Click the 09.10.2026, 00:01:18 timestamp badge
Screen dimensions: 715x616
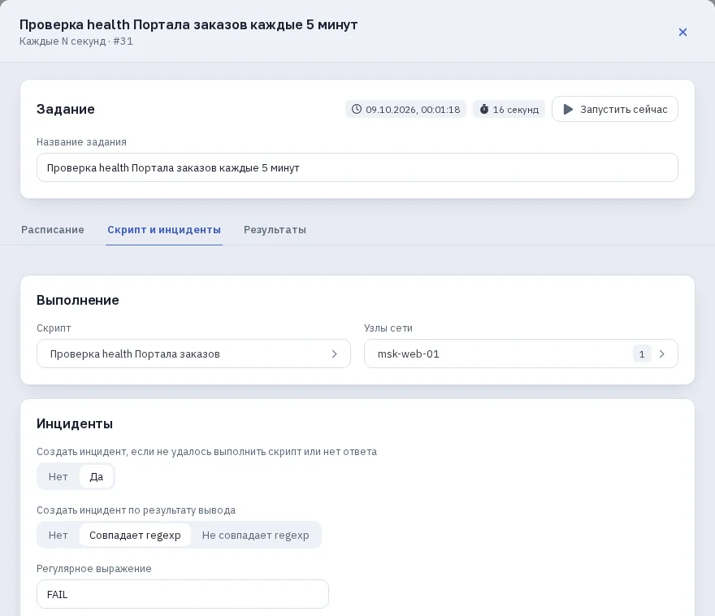[405, 109]
